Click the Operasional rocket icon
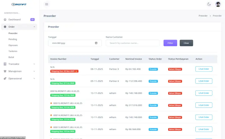Viewport: 225px width, 139px height. click(5, 79)
